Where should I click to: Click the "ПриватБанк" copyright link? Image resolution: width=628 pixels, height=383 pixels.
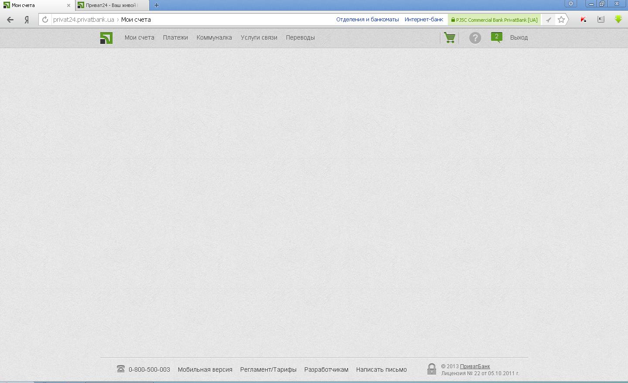(475, 366)
